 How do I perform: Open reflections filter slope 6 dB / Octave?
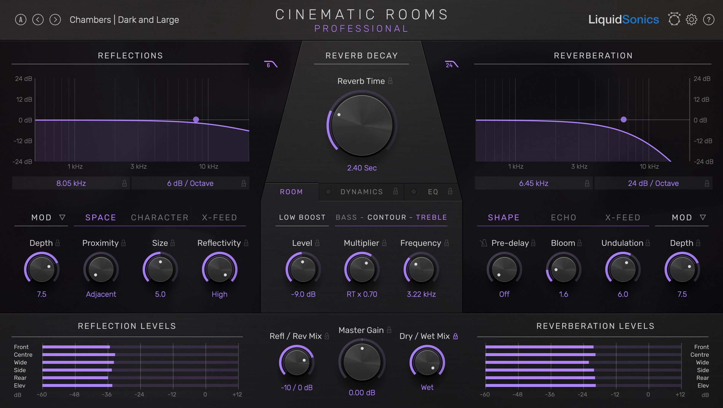tap(190, 183)
